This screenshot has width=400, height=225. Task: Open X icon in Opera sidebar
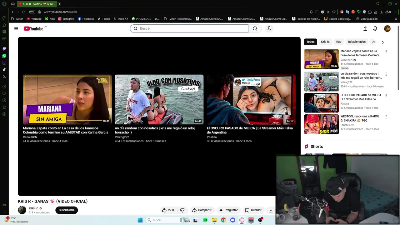click(x=4, y=76)
